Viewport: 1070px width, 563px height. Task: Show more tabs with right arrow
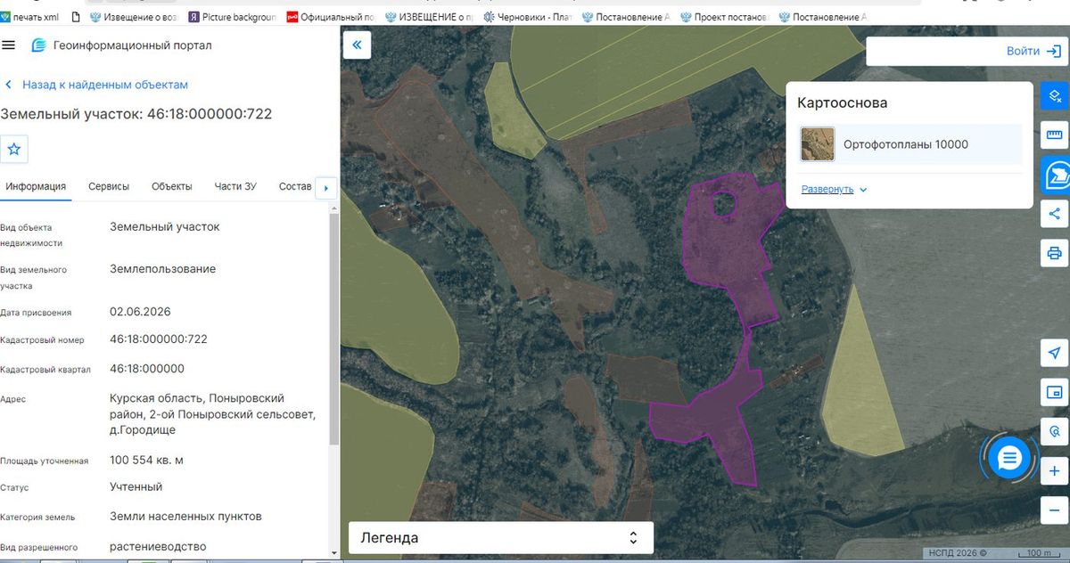coord(325,188)
